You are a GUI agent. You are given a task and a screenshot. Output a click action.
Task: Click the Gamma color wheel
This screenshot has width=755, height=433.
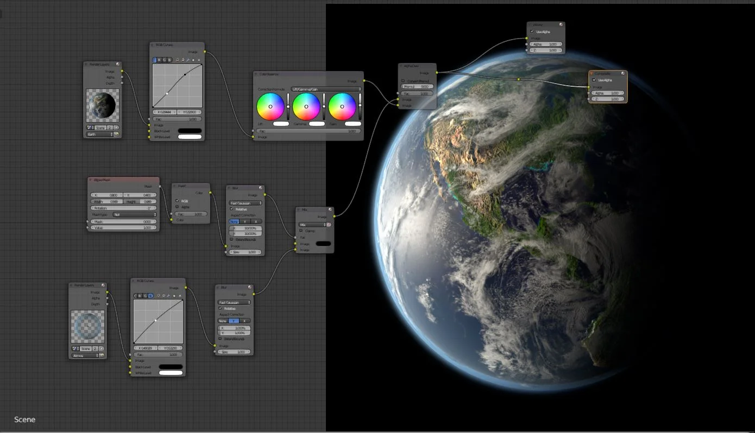click(306, 106)
